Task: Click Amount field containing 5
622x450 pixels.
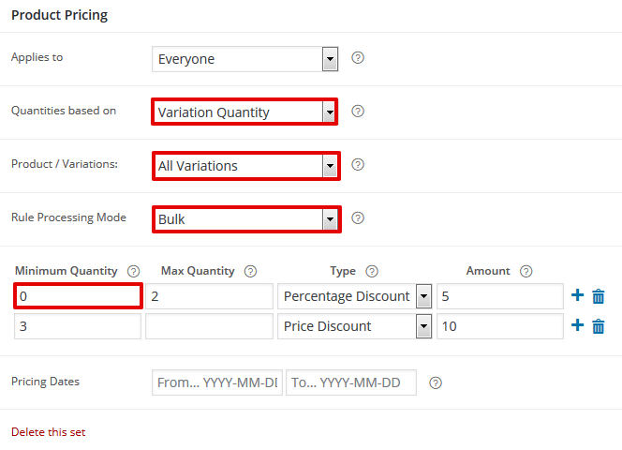Action: [x=500, y=296]
